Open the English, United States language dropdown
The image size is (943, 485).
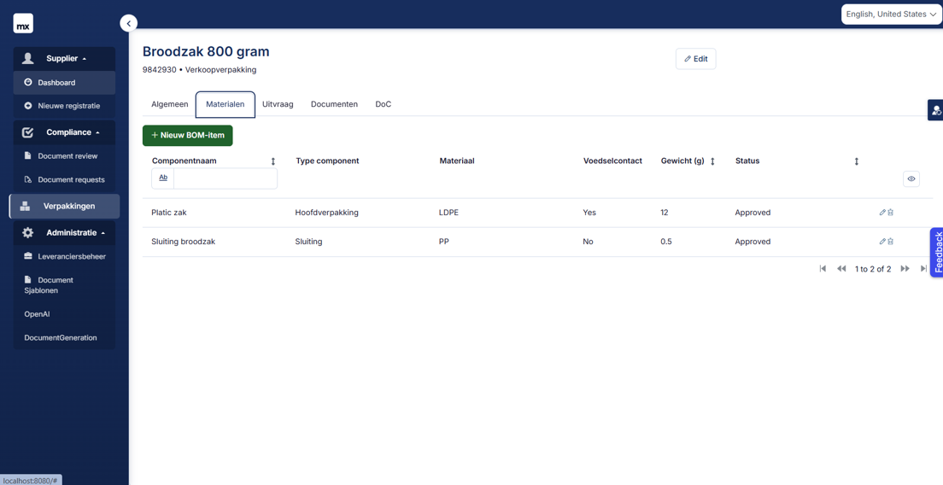click(x=891, y=14)
